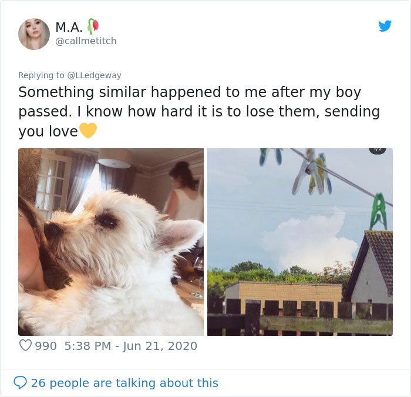Open the white dog photo
Screen dimensions: 411x397
[111, 242]
